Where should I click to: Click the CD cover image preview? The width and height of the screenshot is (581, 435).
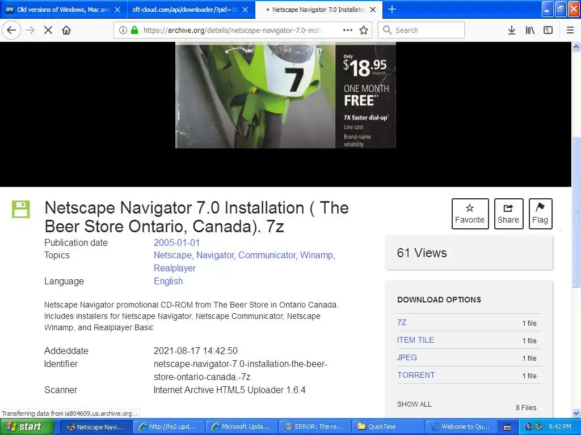pyautogui.click(x=285, y=95)
